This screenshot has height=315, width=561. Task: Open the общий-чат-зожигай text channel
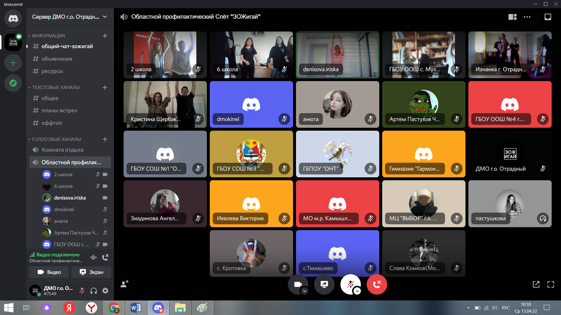coord(67,46)
